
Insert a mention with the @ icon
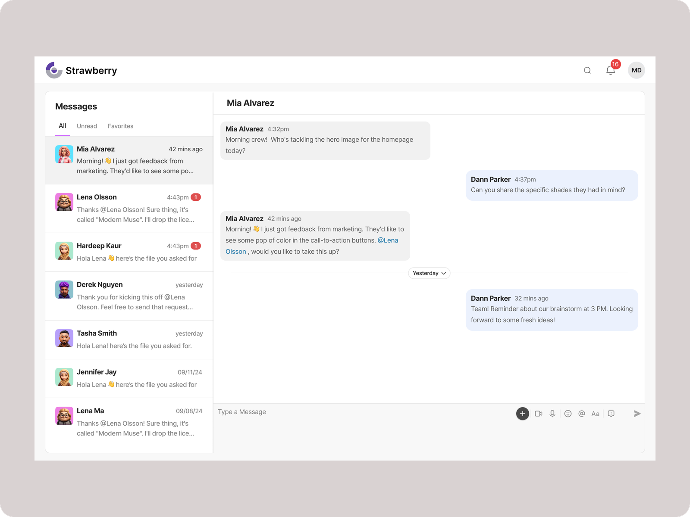582,414
